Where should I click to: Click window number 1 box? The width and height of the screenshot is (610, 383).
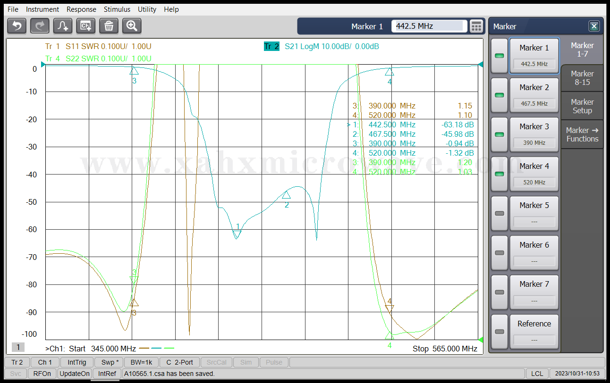tap(18, 347)
